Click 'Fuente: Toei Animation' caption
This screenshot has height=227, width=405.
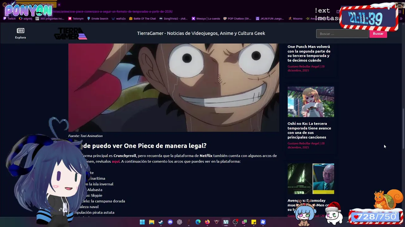point(85,136)
